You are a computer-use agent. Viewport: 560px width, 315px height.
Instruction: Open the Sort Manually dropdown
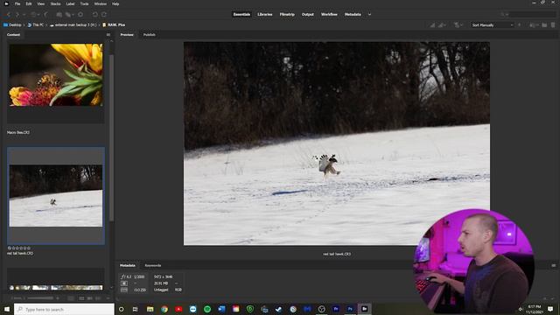[x=492, y=25]
